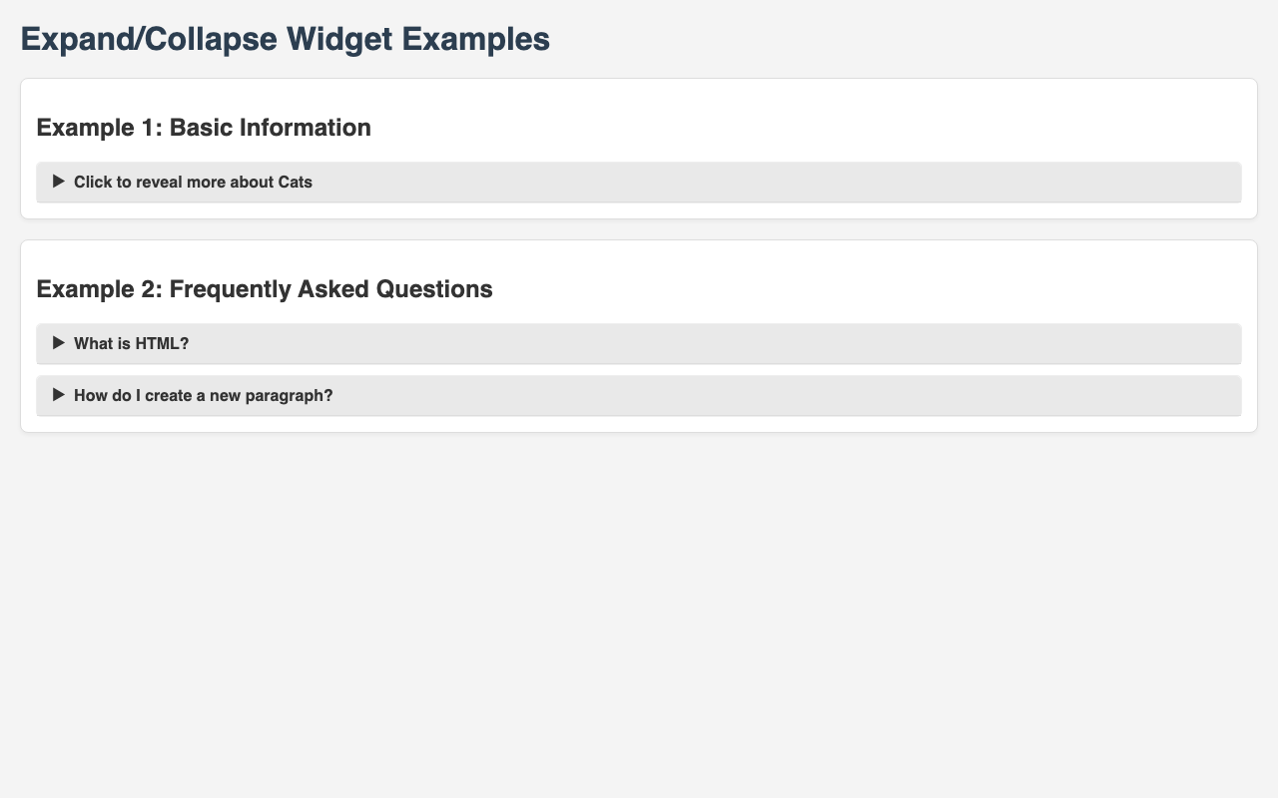
Task: Click the disclosure triangle beside the Cats summary
Action: [x=59, y=182]
